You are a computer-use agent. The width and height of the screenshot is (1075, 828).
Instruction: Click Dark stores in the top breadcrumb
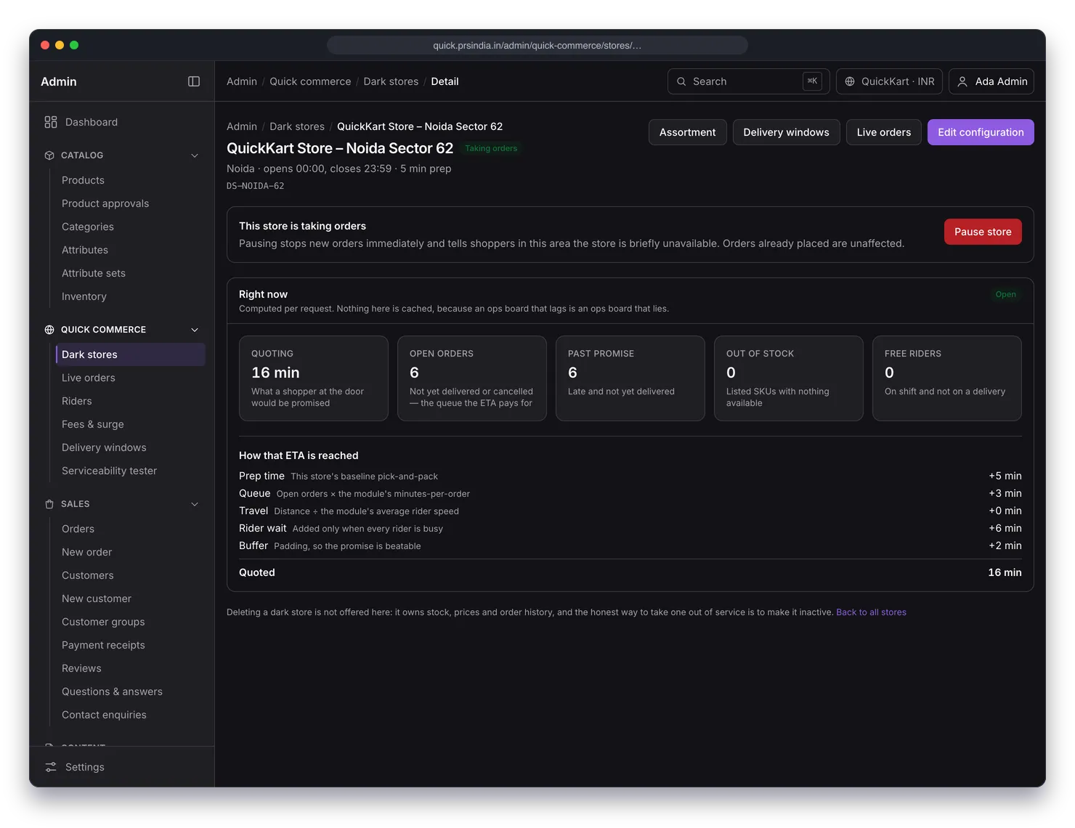click(391, 81)
